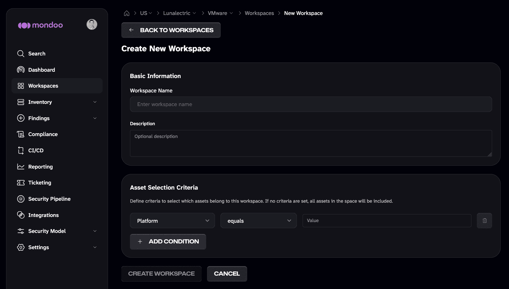Click the Description resize handle
The height and width of the screenshot is (289, 509).
tap(490, 154)
